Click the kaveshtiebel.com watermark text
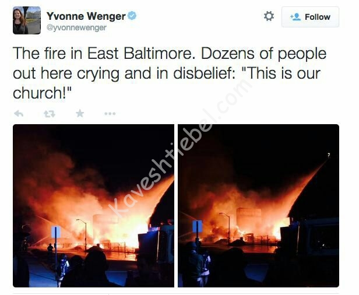 [x=181, y=147]
